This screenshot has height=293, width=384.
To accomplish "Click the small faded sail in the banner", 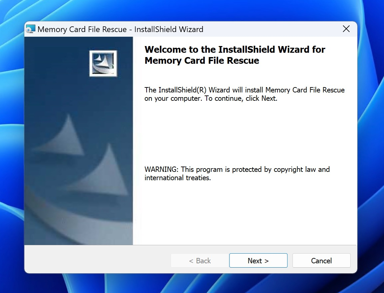I will coord(67,137).
